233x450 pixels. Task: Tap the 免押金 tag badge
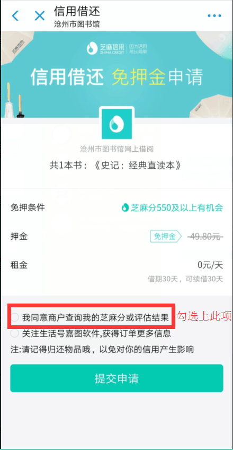pyautogui.click(x=166, y=237)
